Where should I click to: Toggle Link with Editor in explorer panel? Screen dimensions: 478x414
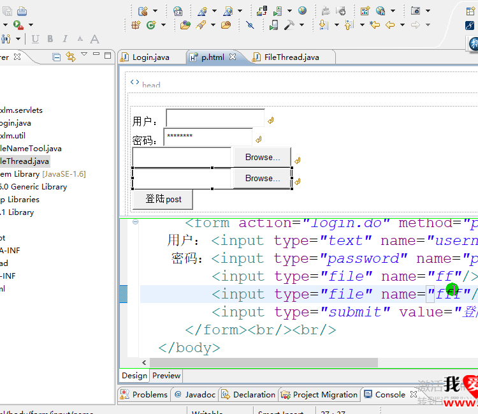click(70, 57)
